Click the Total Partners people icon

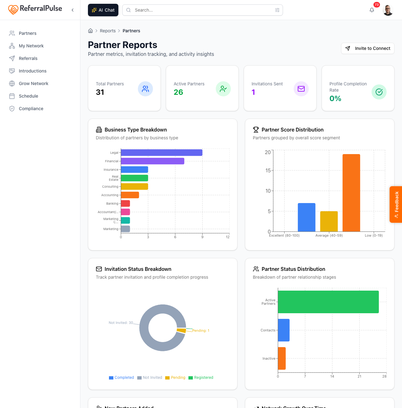click(x=145, y=89)
